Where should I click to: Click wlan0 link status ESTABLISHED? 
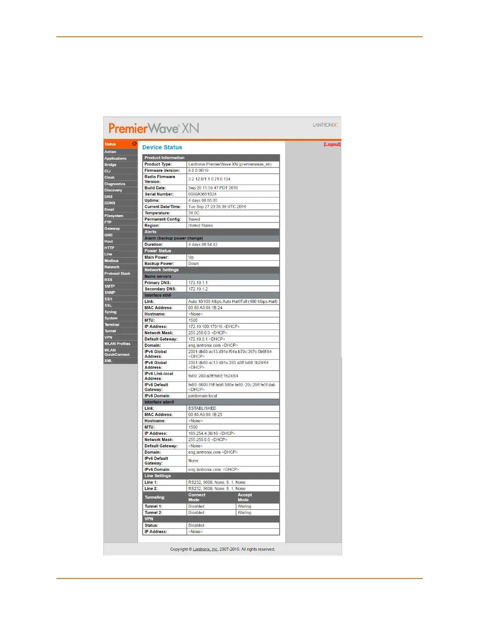[x=202, y=408]
